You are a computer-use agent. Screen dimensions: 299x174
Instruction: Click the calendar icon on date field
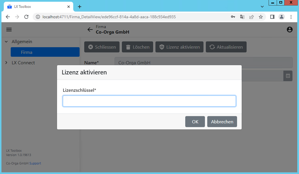288,76
